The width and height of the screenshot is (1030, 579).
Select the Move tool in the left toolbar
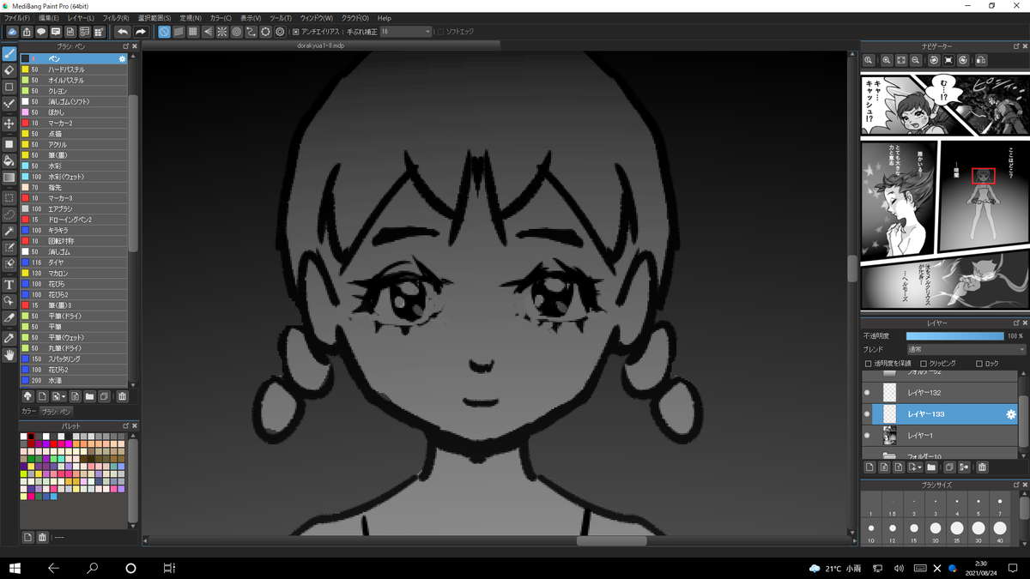9,124
